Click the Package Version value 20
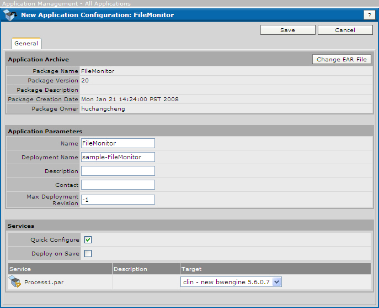This screenshot has height=308, width=379. click(85, 80)
